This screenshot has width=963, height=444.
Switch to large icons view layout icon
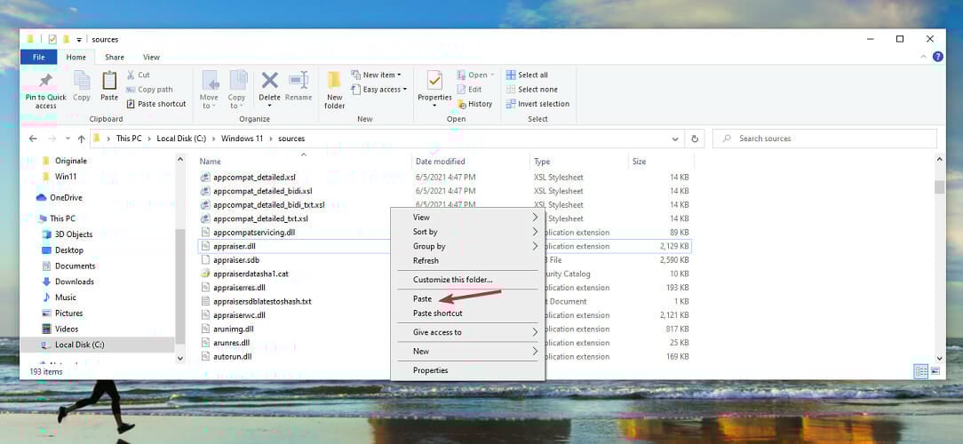point(935,371)
